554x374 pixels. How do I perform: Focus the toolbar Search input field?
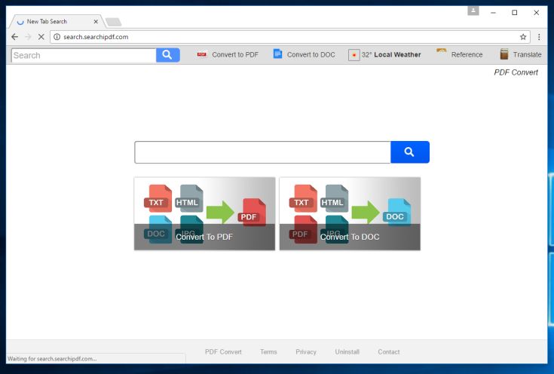pos(84,55)
